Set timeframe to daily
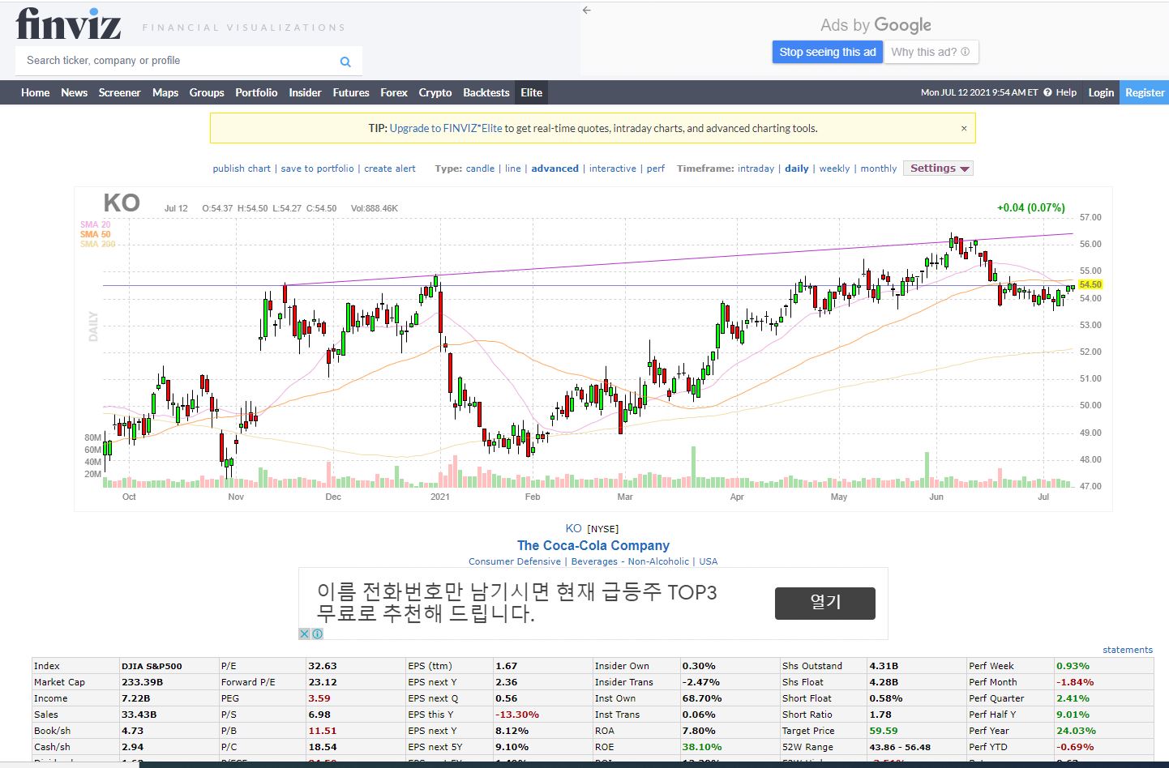 point(797,169)
